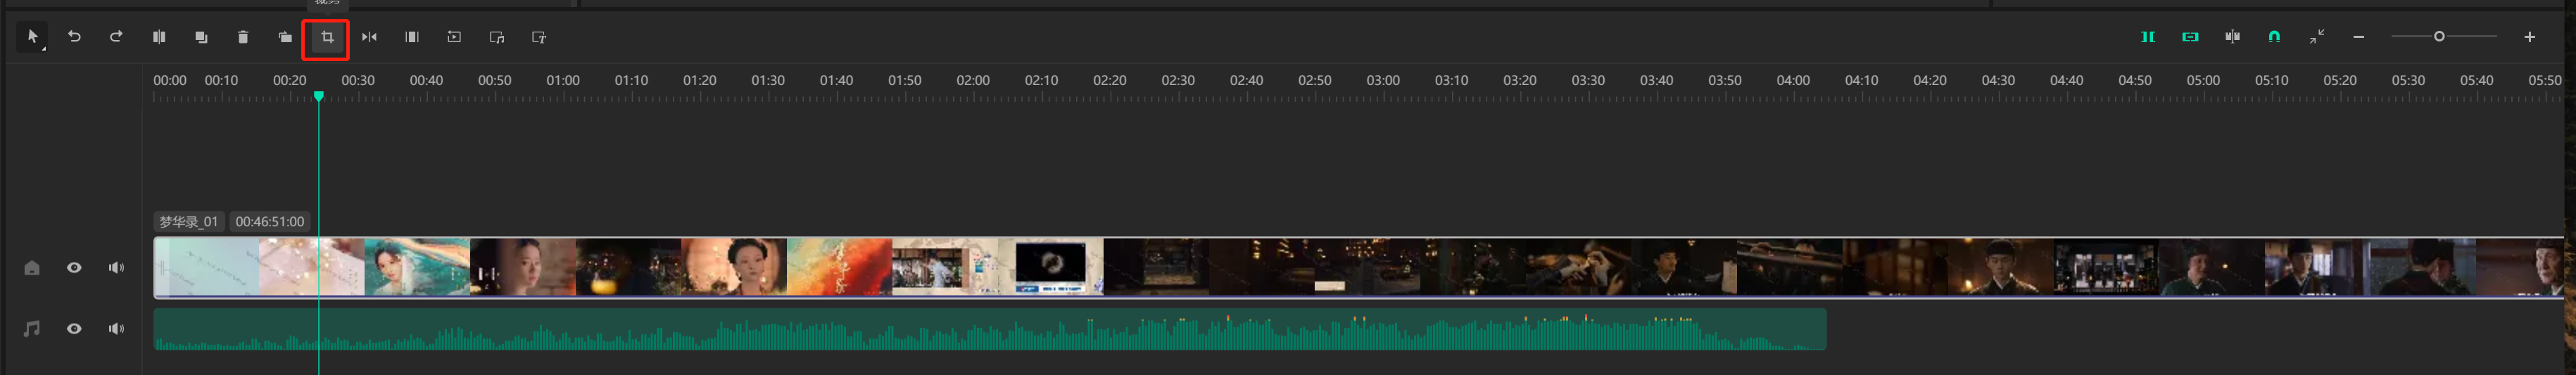This screenshot has height=375, width=2576.
Task: Duplicate the selected clip
Action: click(x=201, y=37)
